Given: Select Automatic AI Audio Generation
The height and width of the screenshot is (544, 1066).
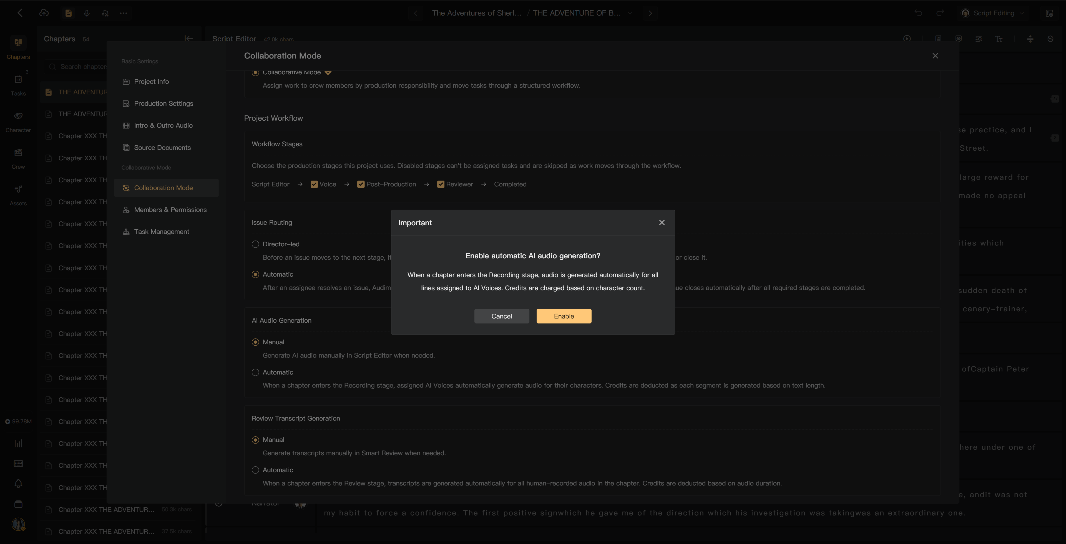Looking at the screenshot, I should (255, 372).
